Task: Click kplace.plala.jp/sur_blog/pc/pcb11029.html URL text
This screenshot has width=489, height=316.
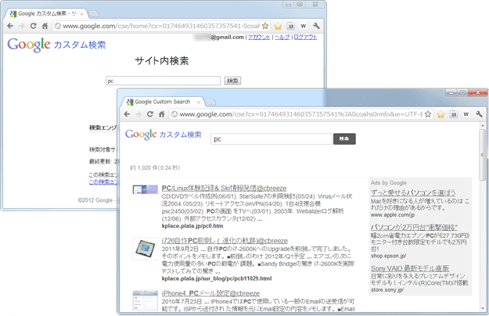Action: click(217, 278)
